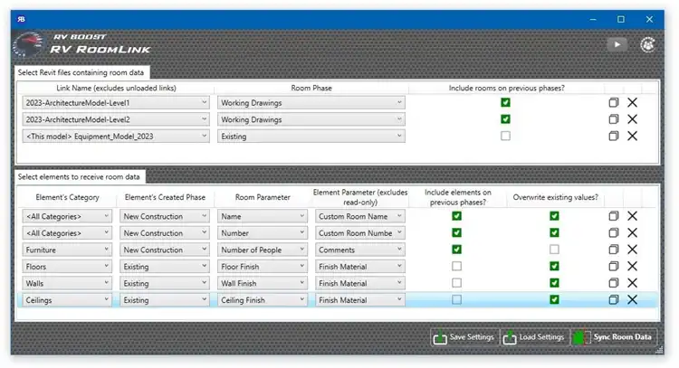Image resolution: width=679 pixels, height=368 pixels.
Task: Delete the Equipment_Model_2023 row
Action: [x=632, y=136]
